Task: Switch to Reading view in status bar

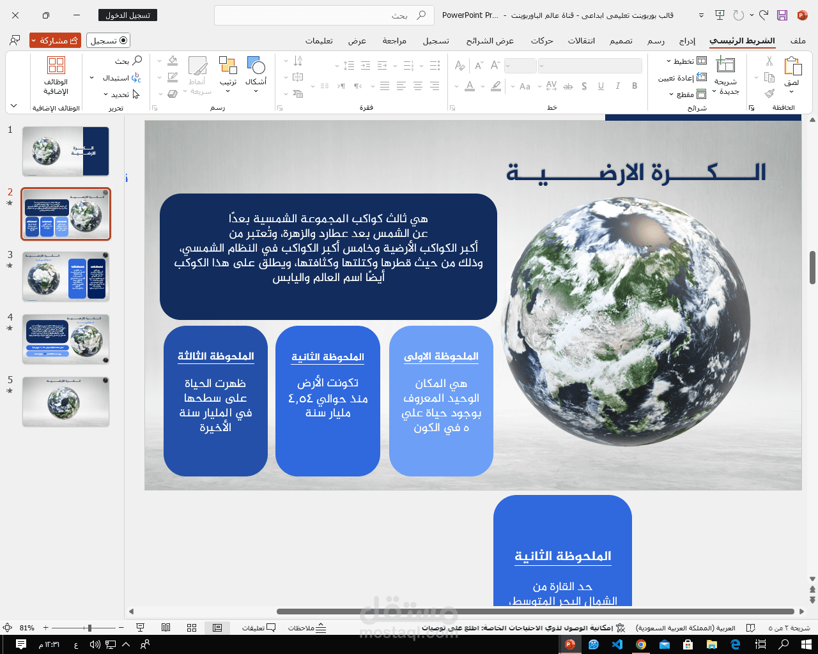Action: pyautogui.click(x=166, y=628)
